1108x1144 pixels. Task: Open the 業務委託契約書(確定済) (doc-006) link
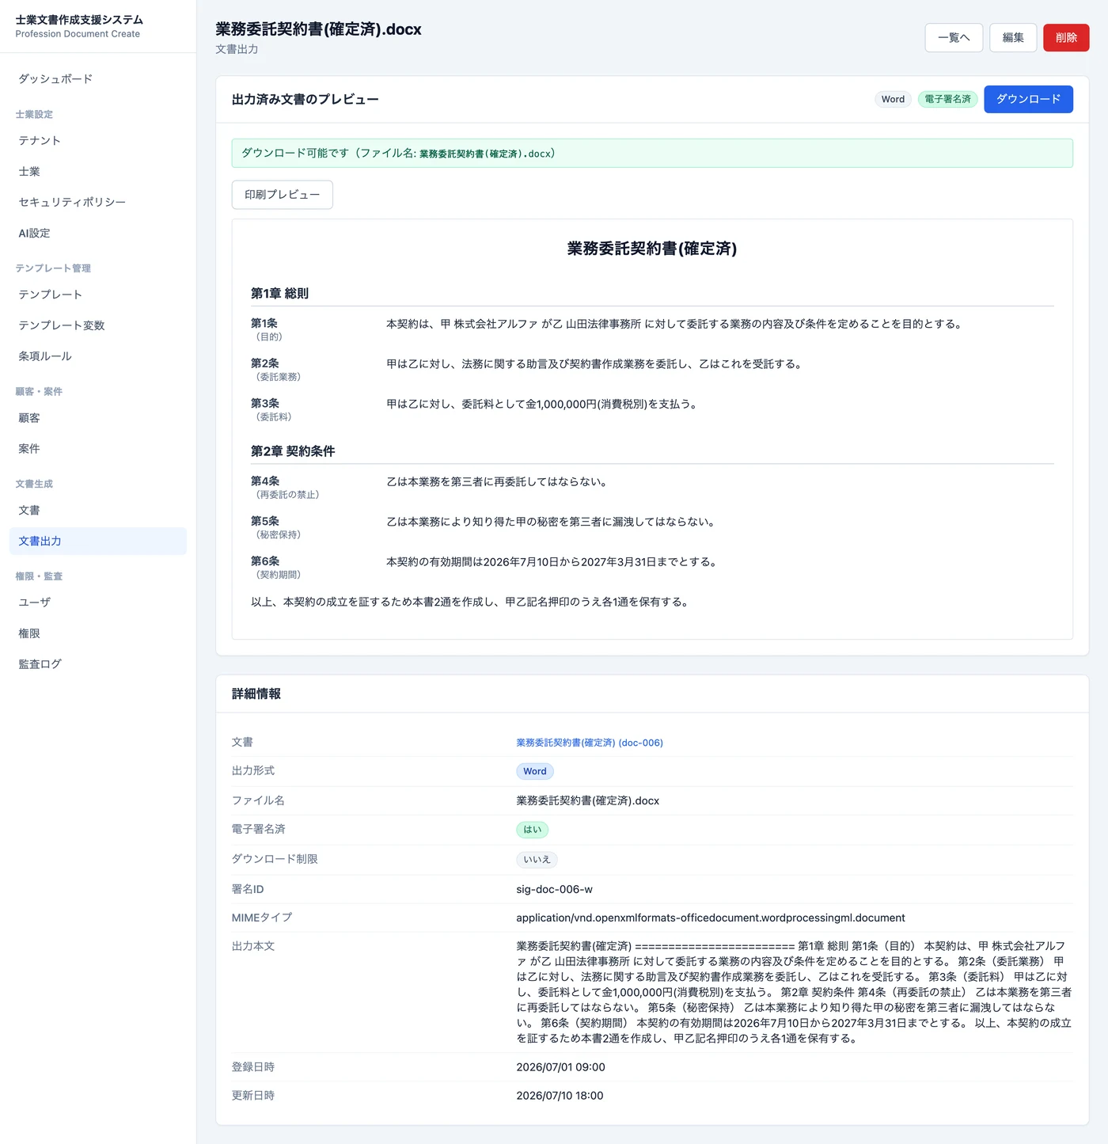tap(590, 743)
